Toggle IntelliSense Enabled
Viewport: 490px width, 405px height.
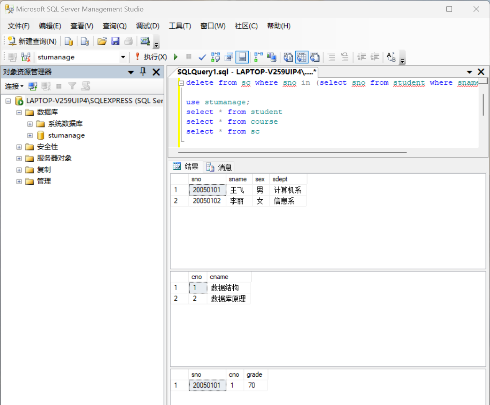[x=242, y=57]
